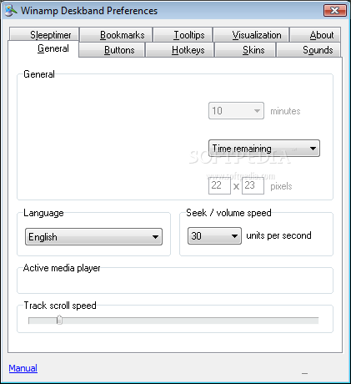This screenshot has height=384, width=351.
Task: Select the General tab
Action: click(43, 48)
